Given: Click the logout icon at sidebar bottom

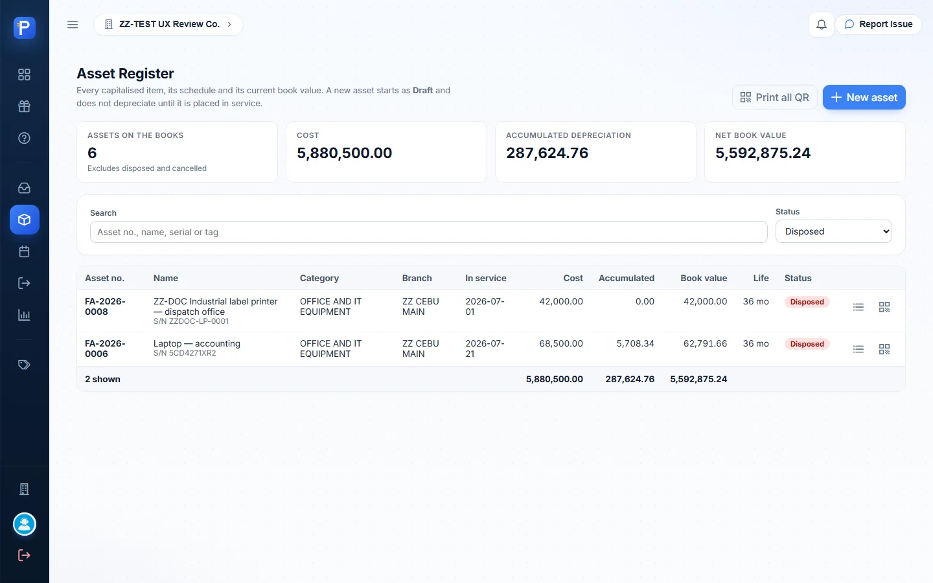Looking at the screenshot, I should [25, 555].
